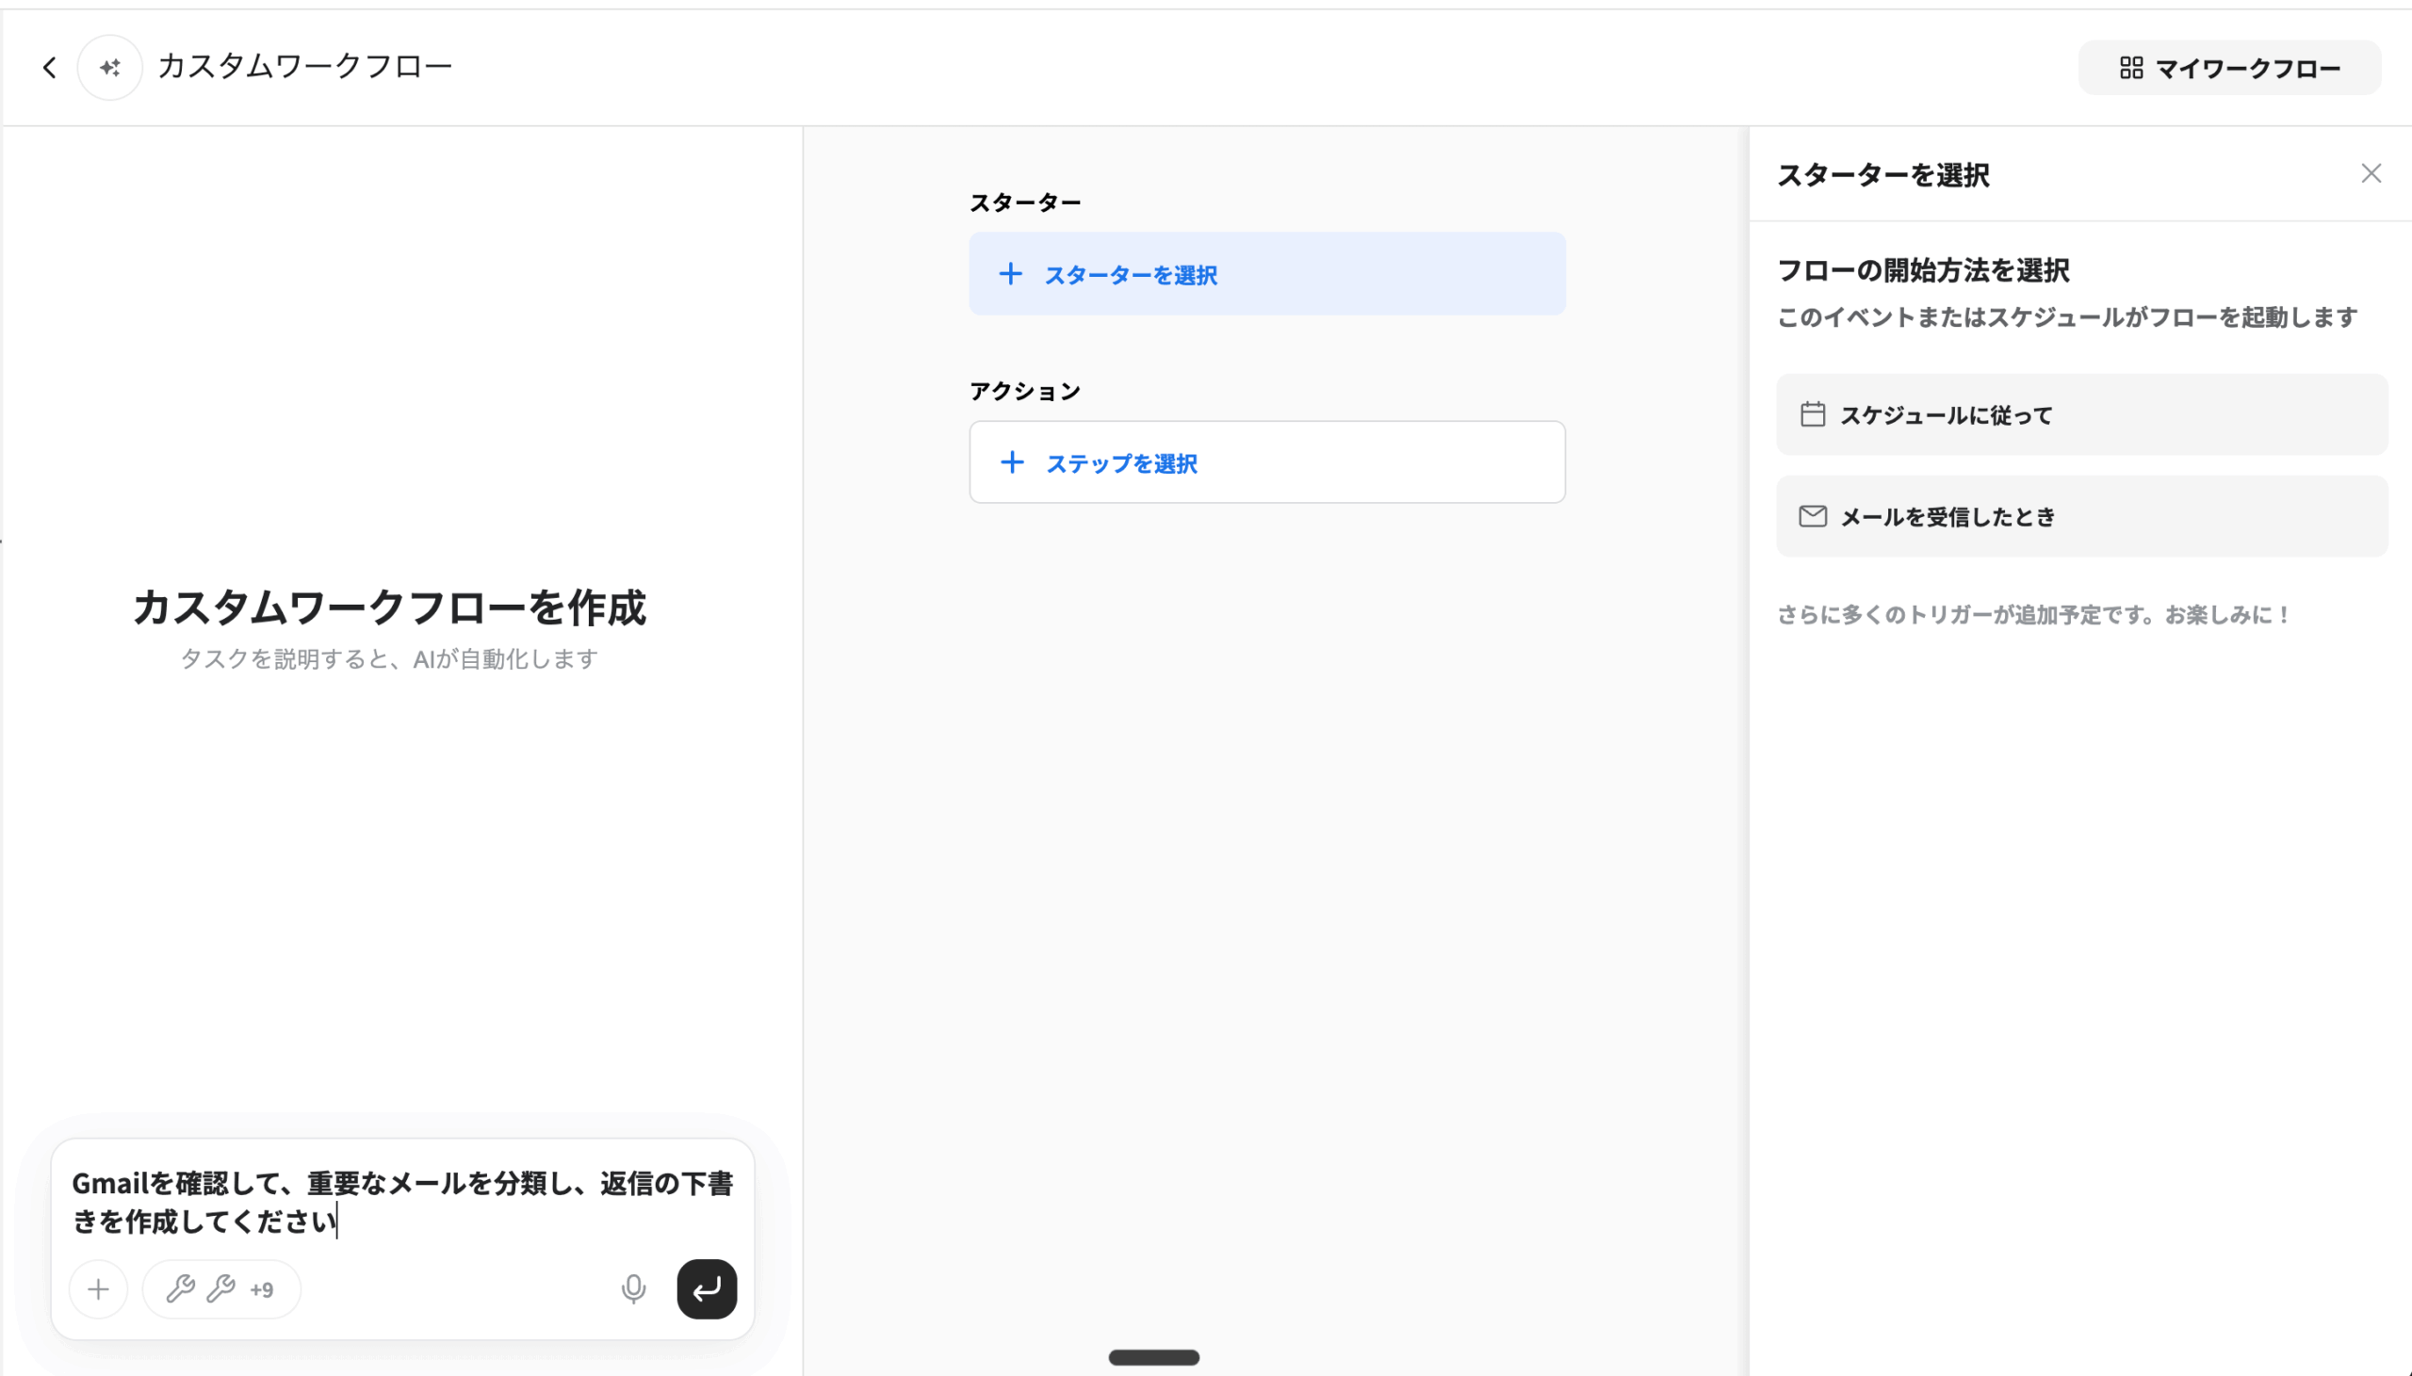Go back using the left chevron arrow
2412x1376 pixels.
[x=49, y=67]
